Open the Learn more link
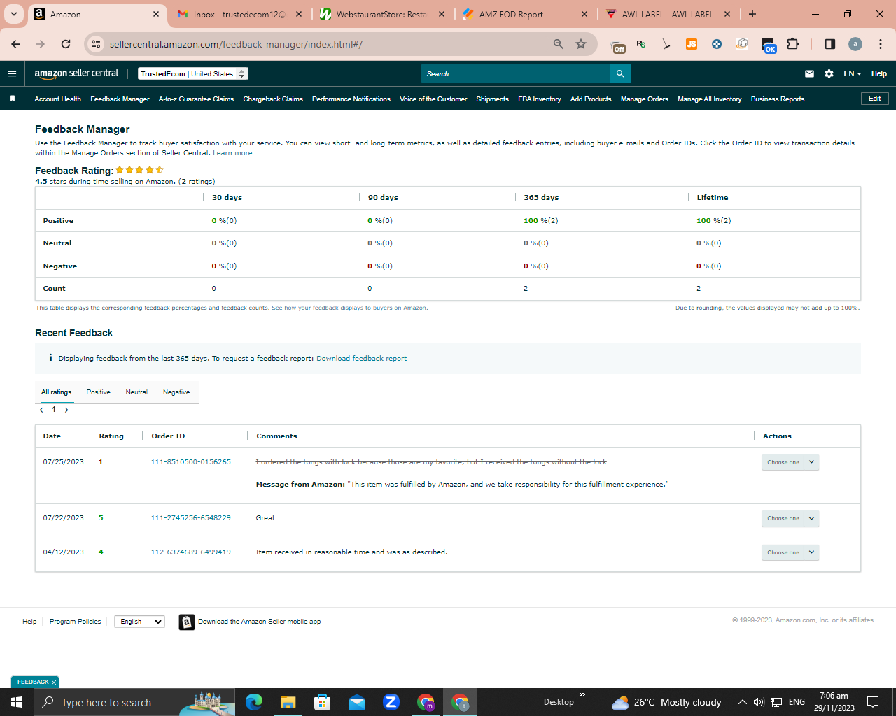Viewport: 896px width, 716px height. click(232, 153)
